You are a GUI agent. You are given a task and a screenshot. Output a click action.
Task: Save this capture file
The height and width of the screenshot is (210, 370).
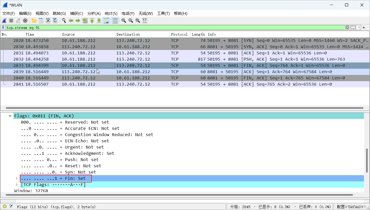41,21
